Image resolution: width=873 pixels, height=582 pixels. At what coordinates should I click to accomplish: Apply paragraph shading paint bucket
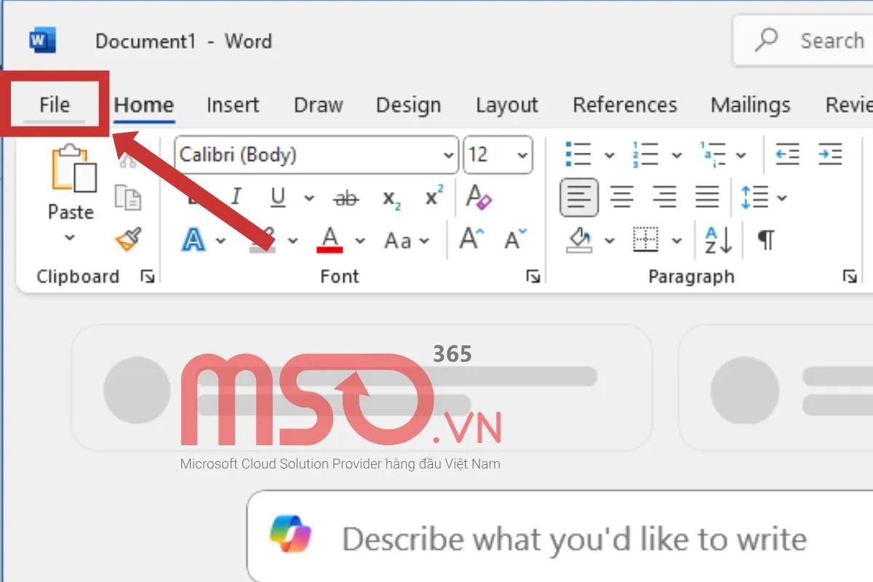click(x=579, y=239)
